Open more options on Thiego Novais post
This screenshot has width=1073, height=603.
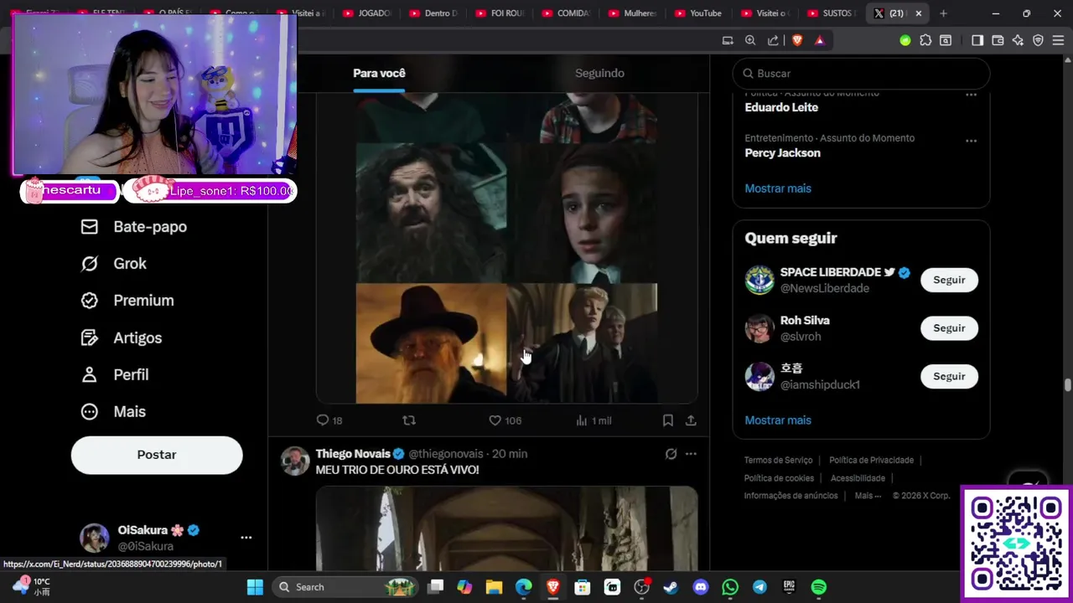coord(691,454)
